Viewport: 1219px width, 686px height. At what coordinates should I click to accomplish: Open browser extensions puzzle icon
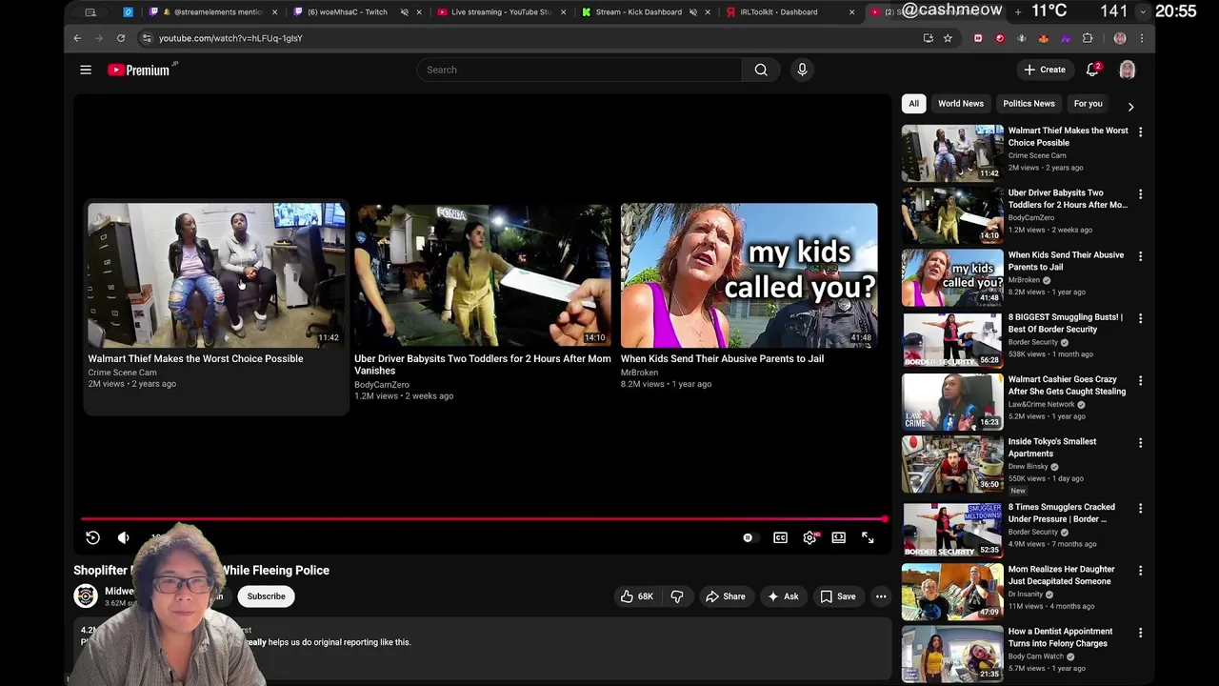point(1088,38)
